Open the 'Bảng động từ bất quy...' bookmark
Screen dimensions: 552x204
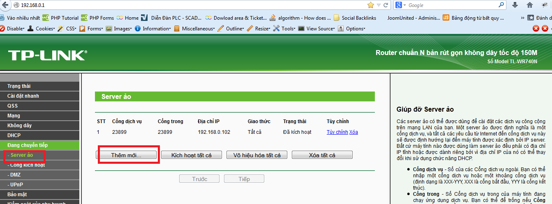pyautogui.click(x=473, y=18)
